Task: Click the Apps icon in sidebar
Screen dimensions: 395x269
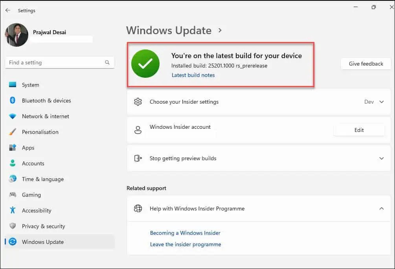Action: point(13,148)
